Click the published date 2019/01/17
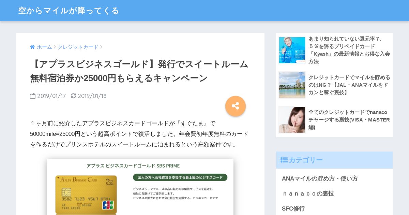The height and width of the screenshot is (215, 409). point(51,96)
